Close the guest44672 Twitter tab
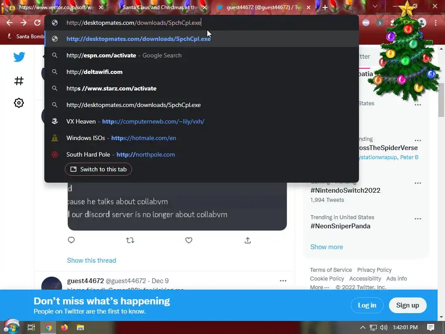Viewport: 445px width, 334px height. pyautogui.click(x=309, y=7)
